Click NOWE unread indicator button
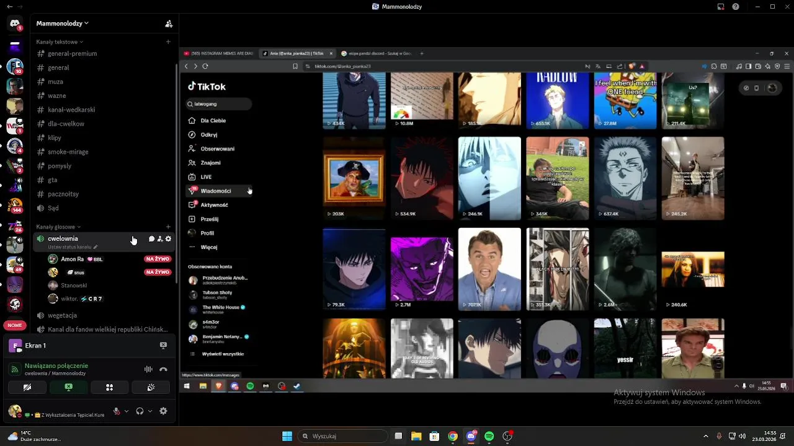The image size is (794, 446). click(15, 325)
